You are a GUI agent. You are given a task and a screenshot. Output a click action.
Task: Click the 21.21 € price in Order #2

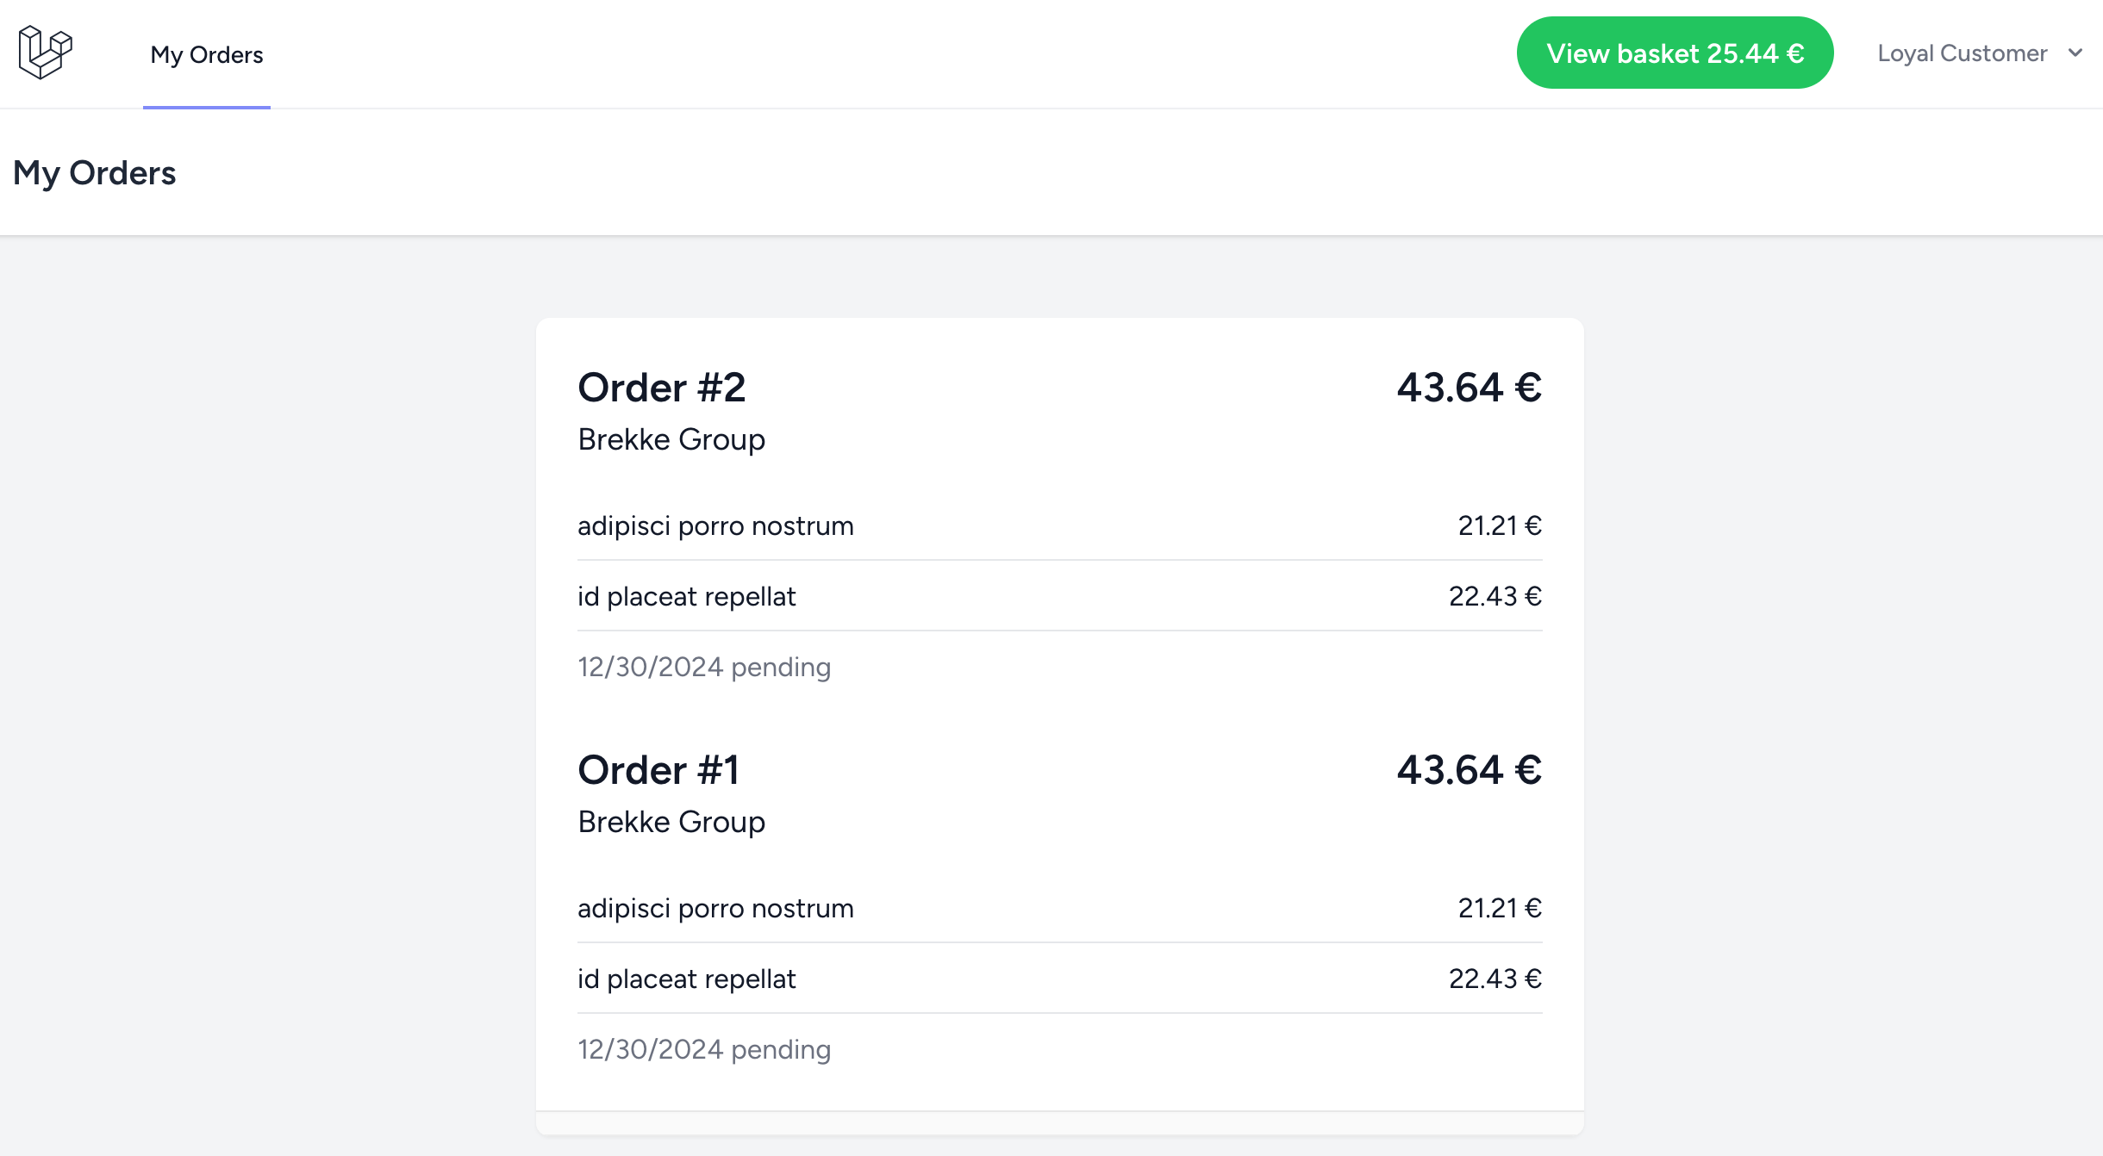pyautogui.click(x=1499, y=525)
